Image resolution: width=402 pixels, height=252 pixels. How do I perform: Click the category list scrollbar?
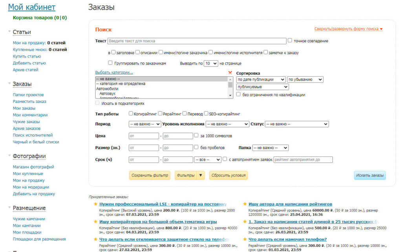click(x=230, y=87)
